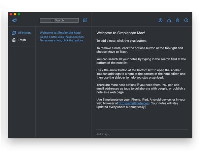Screen dimensions: 202x152
Task: Create a new note with the plus icon
Action: (85, 20)
